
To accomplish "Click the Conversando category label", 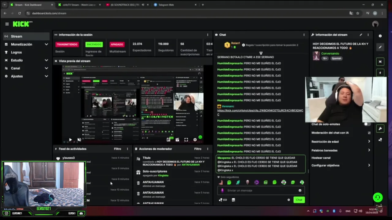I will 330,53.
